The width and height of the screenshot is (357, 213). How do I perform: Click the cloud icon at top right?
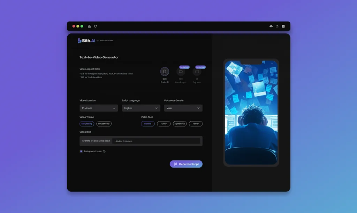[271, 26]
